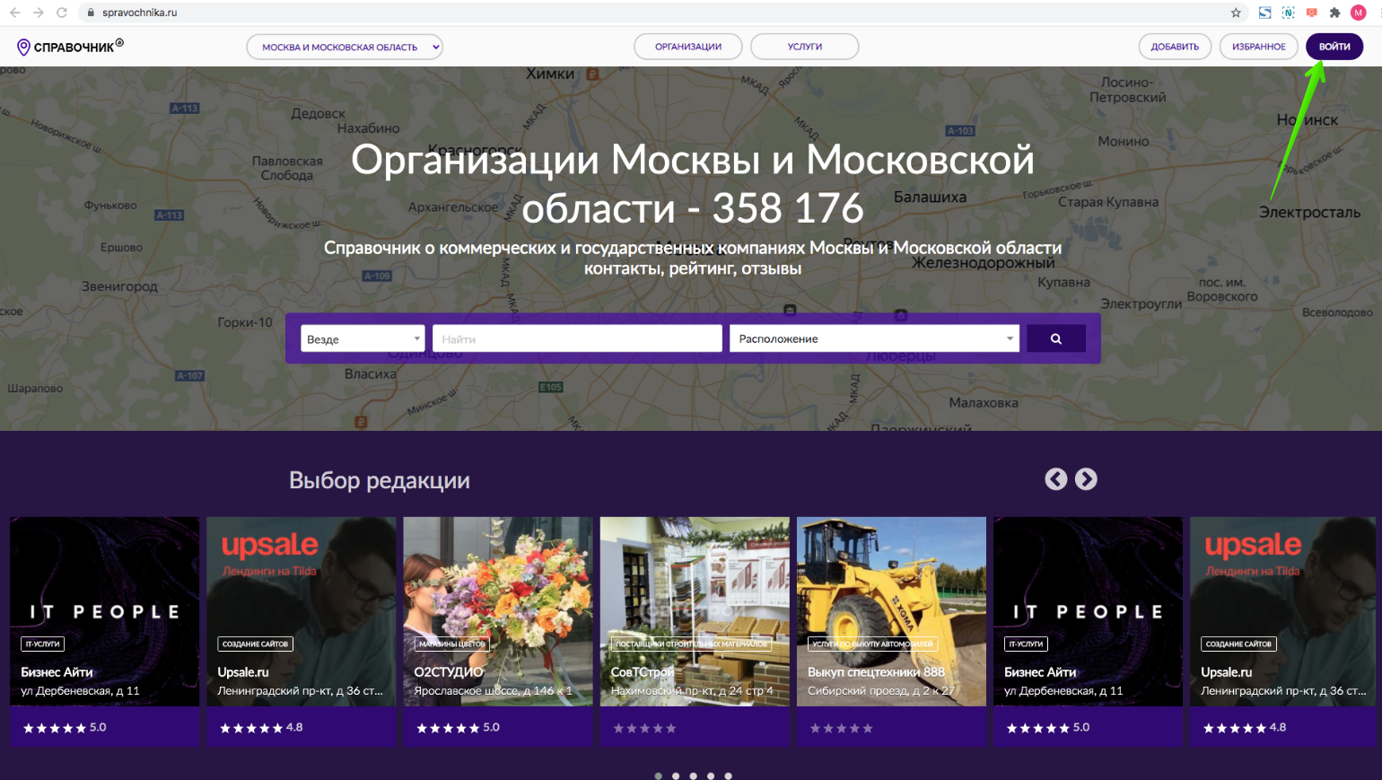
Task: View site info via the padlock icon
Action: [x=91, y=13]
